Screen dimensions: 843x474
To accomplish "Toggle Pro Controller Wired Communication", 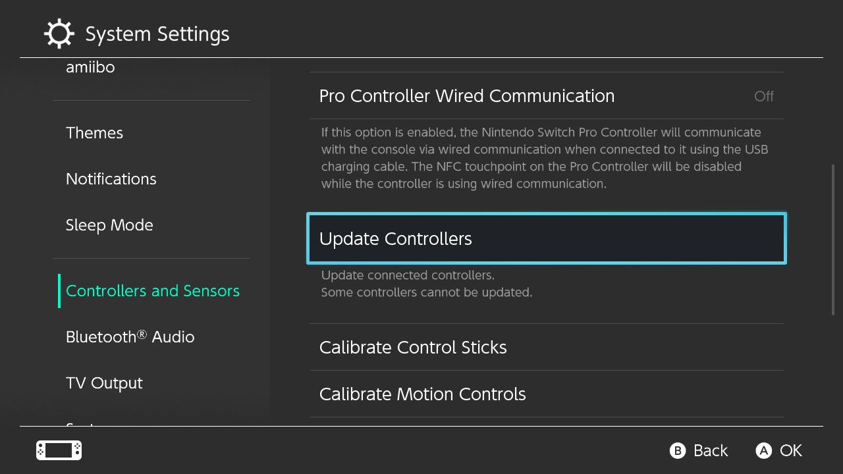I will tap(466, 96).
